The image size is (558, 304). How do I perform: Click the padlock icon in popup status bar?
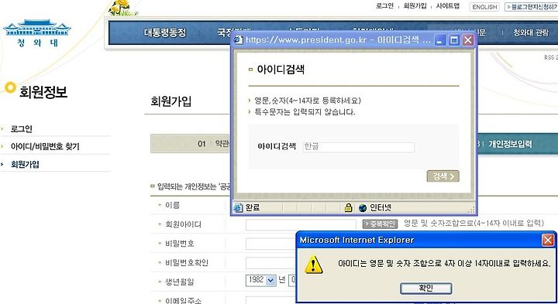coord(348,207)
